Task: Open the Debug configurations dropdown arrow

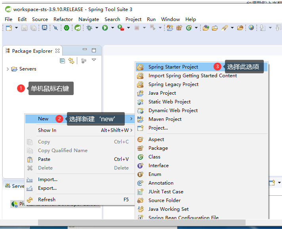Action: (x=97, y=28)
